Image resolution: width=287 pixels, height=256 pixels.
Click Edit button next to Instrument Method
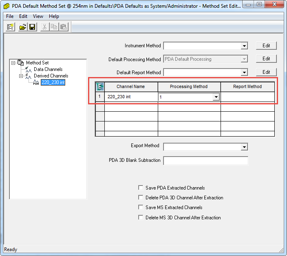(x=266, y=46)
